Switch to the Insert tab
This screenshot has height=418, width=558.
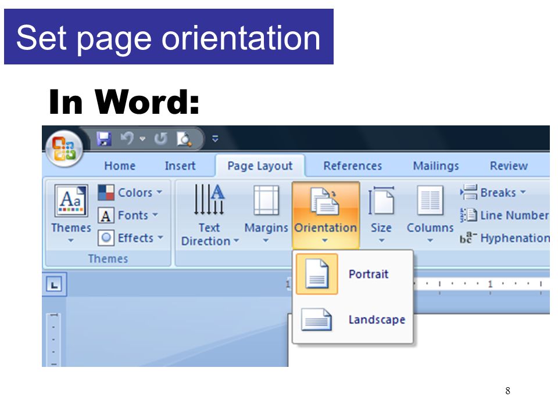(x=180, y=165)
